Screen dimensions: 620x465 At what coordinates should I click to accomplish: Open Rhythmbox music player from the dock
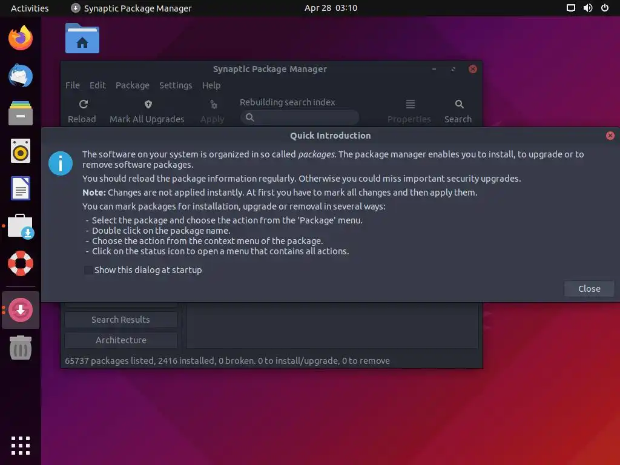(x=21, y=151)
